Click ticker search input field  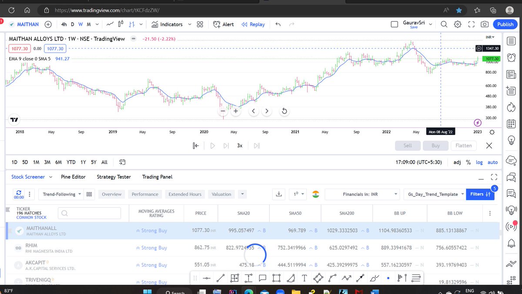(x=89, y=213)
